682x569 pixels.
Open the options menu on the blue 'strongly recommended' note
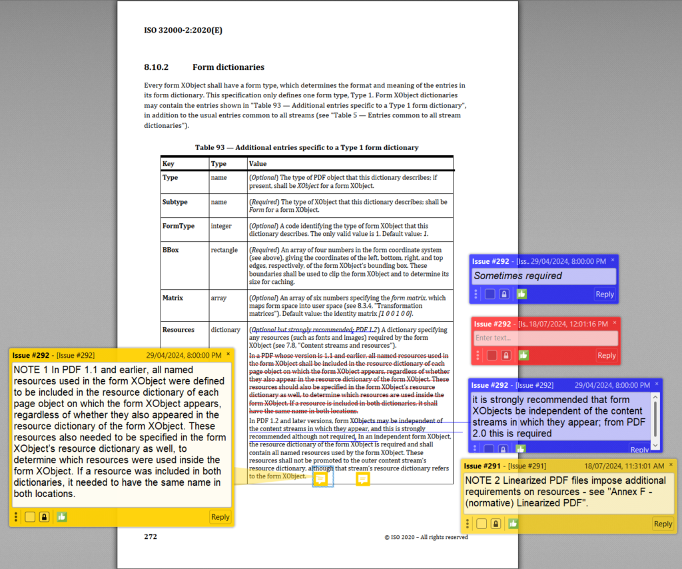pyautogui.click(x=476, y=449)
